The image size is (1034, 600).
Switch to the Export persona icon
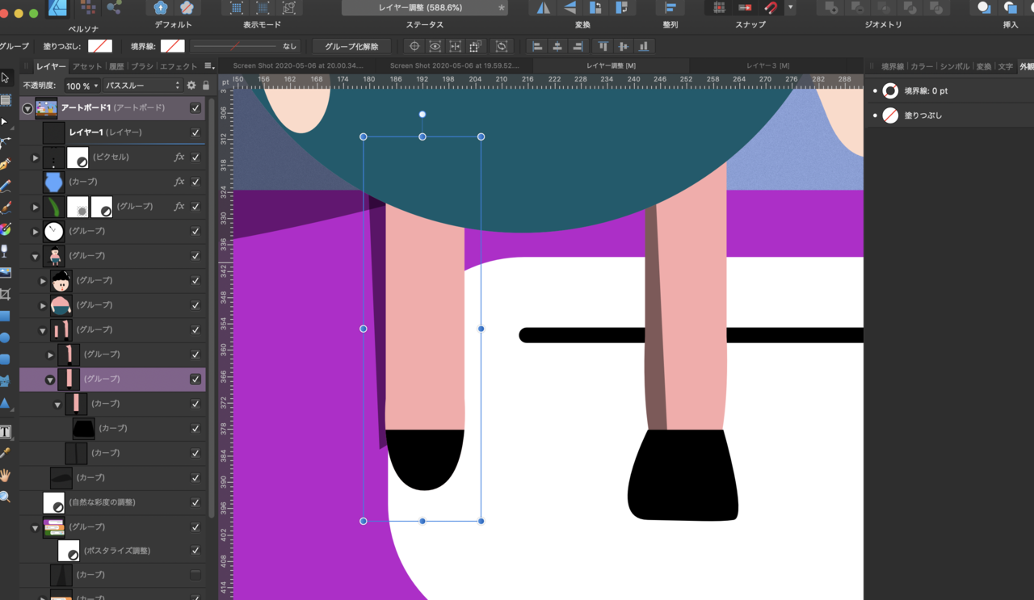(x=114, y=7)
